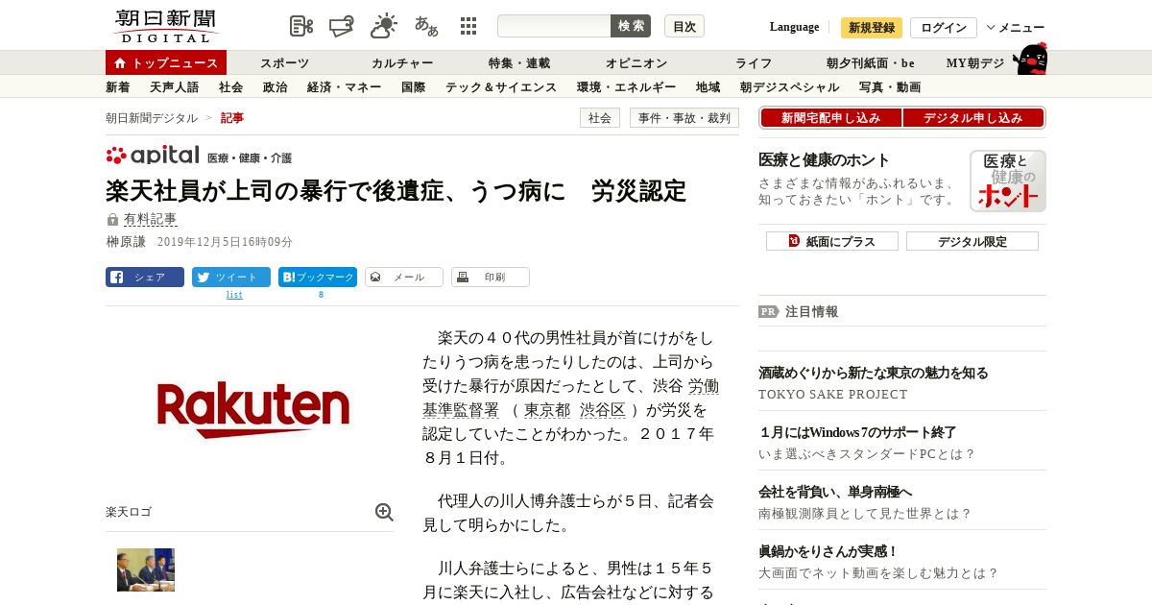Click the 新規登録 sign-up button
The image size is (1152, 605).
pos(872,28)
